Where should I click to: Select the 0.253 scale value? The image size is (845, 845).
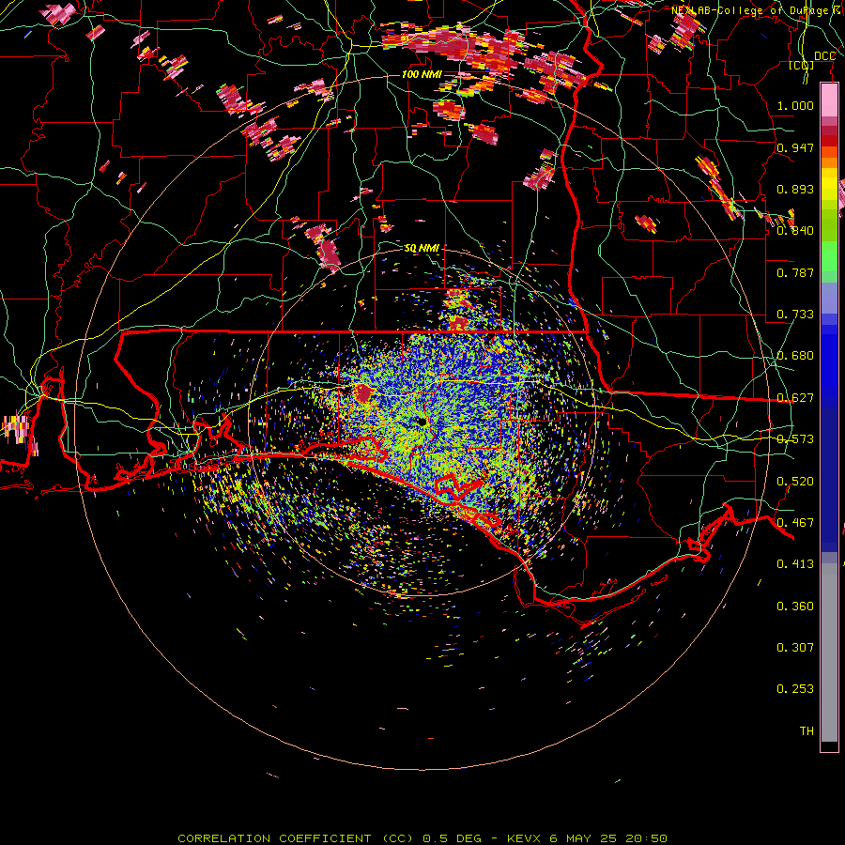click(x=795, y=689)
